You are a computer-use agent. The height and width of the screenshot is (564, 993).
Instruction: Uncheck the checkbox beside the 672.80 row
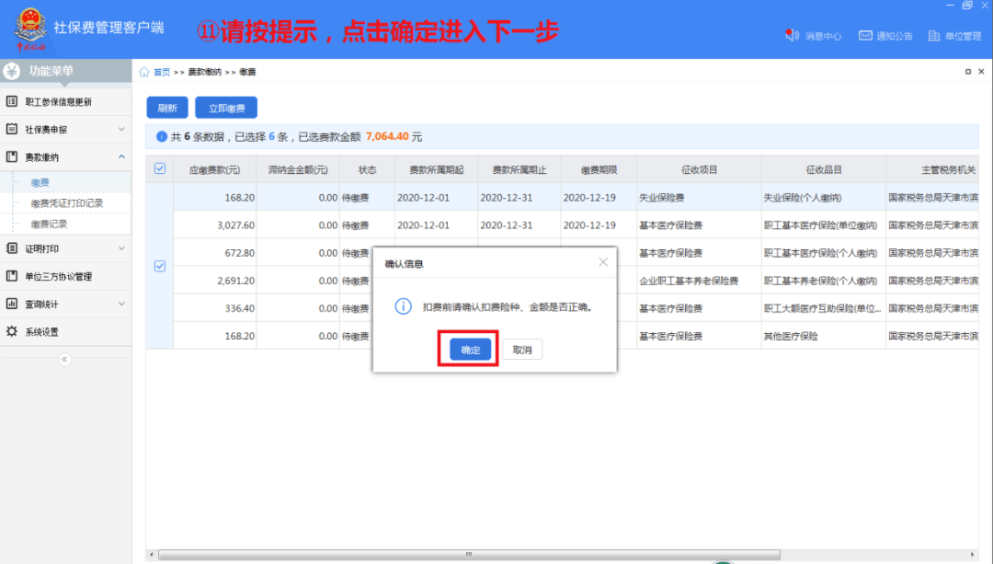(160, 266)
